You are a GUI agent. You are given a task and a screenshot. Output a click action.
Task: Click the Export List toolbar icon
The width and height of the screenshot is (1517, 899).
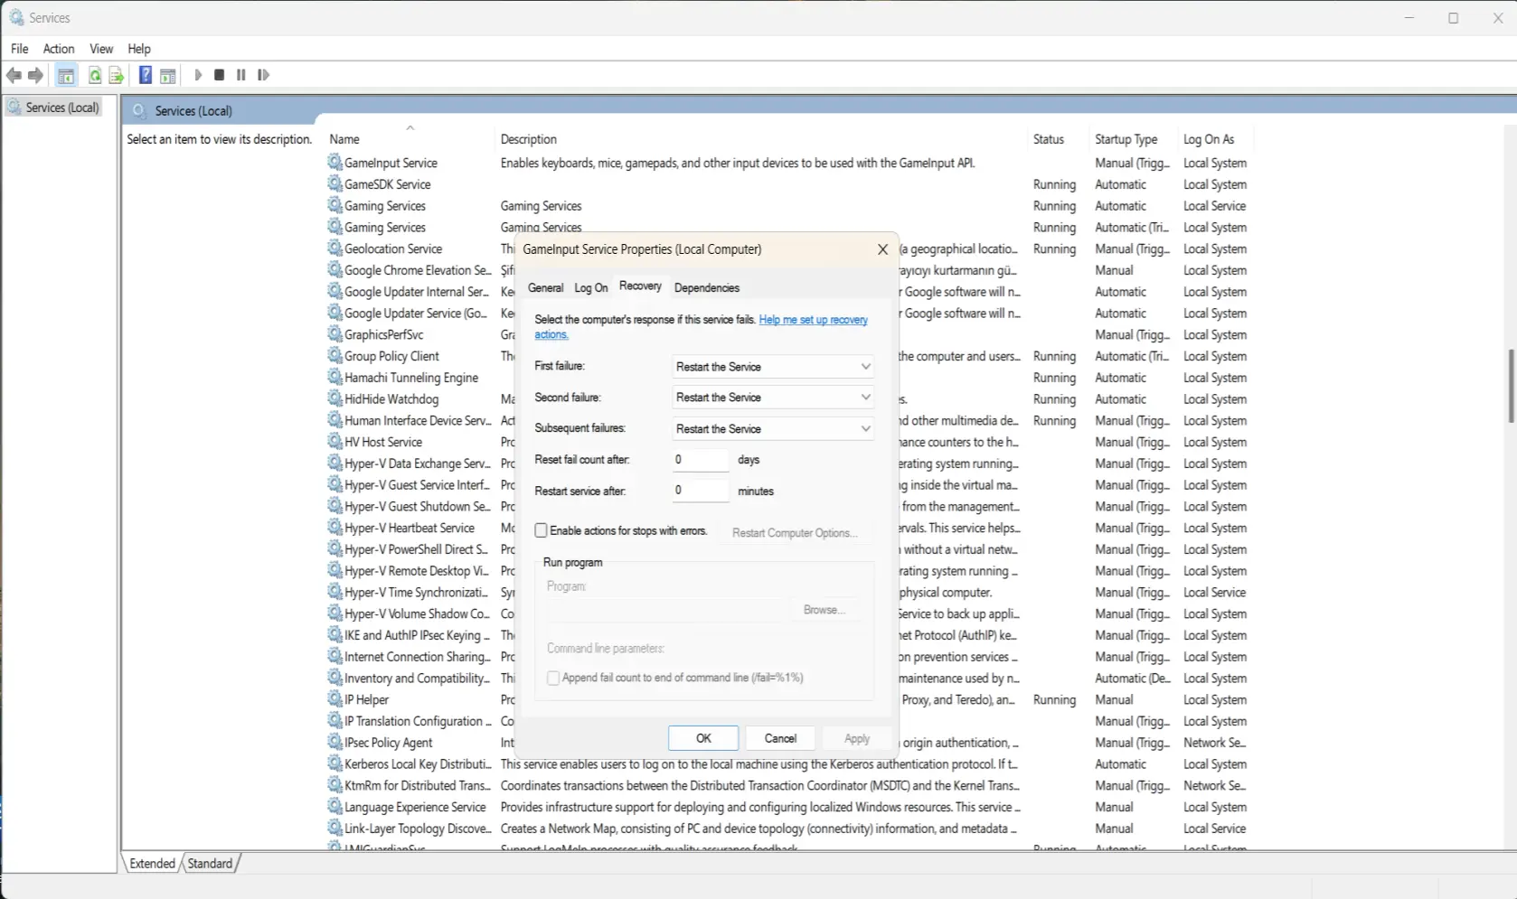116,76
